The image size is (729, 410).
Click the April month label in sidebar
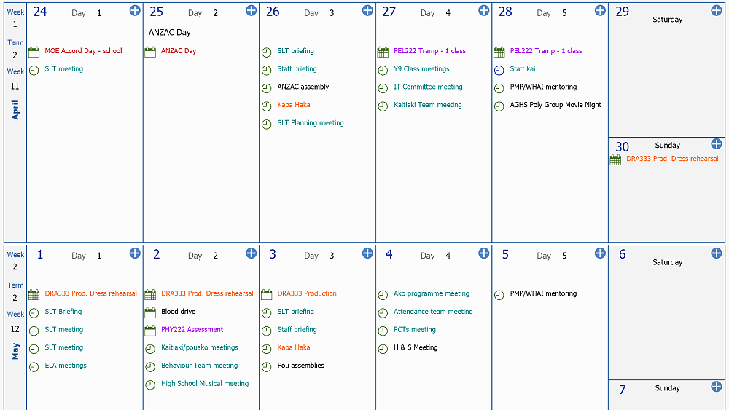tap(15, 109)
